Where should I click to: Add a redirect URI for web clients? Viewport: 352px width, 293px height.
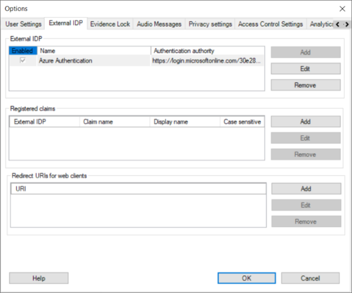(x=305, y=189)
